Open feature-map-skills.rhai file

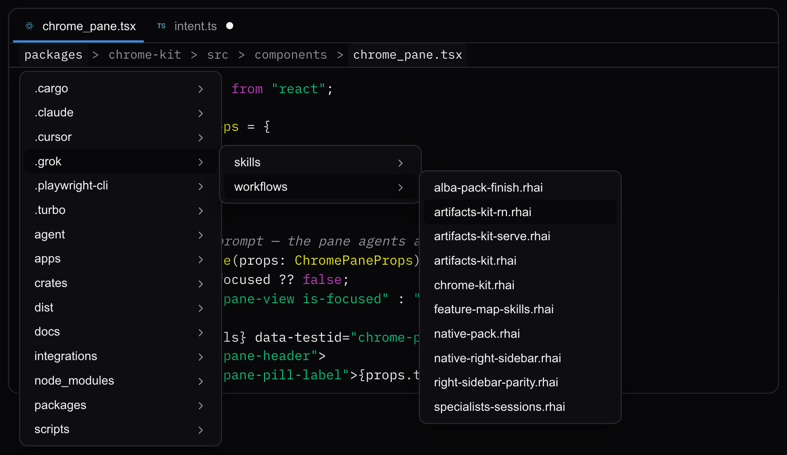(x=520, y=309)
